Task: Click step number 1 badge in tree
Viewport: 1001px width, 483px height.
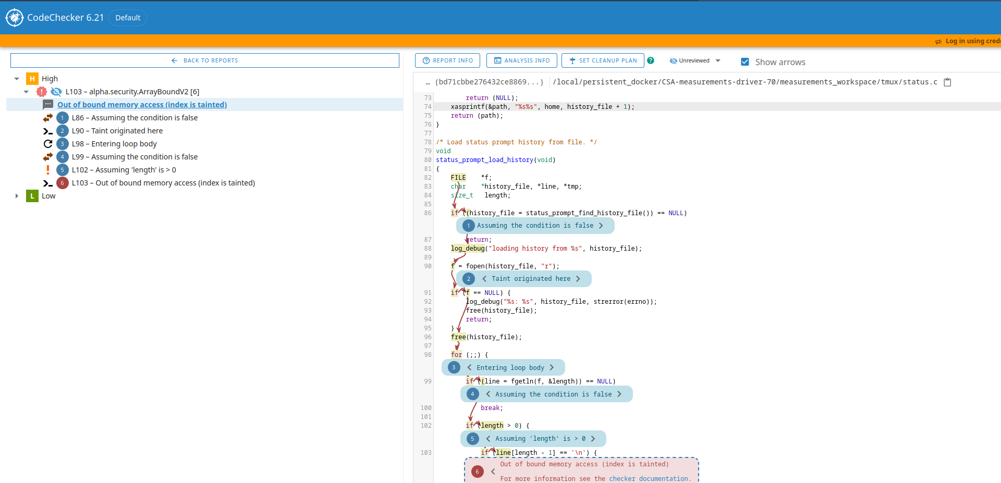Action: click(63, 118)
